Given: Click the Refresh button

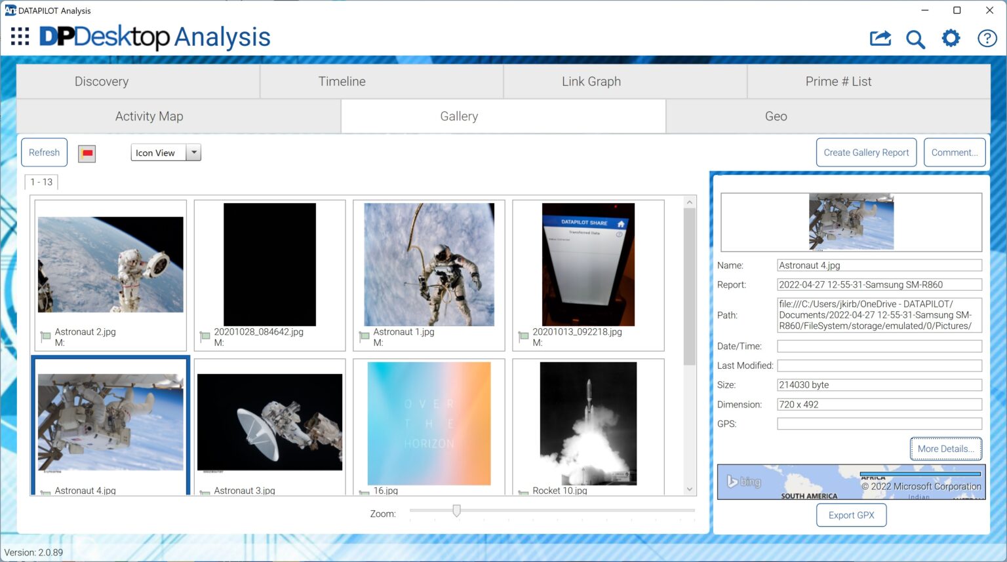Looking at the screenshot, I should (44, 152).
